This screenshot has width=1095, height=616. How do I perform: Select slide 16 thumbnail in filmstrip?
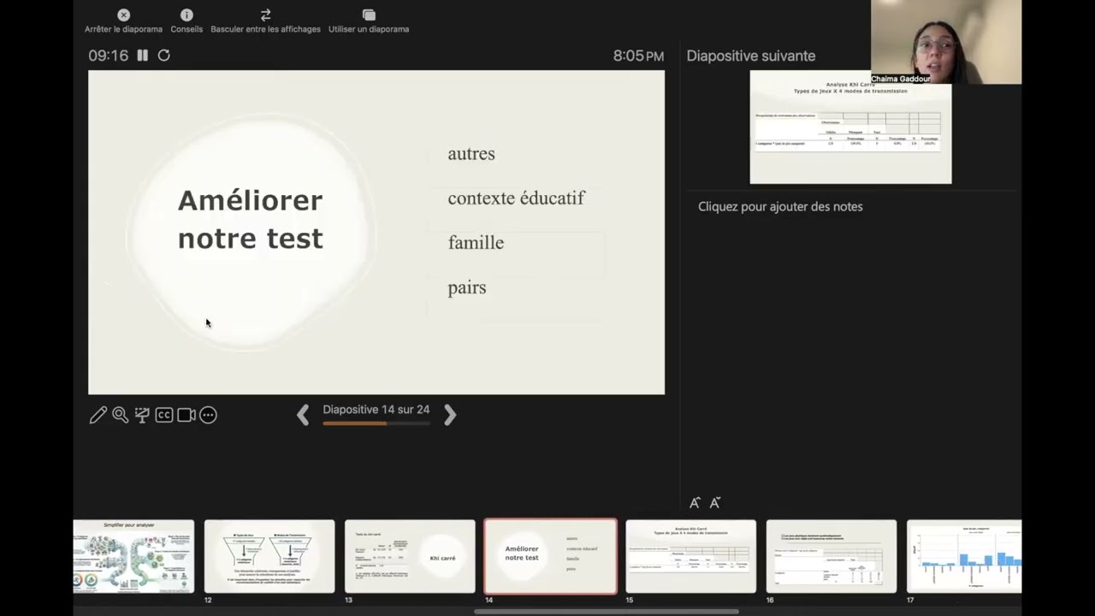tap(832, 556)
